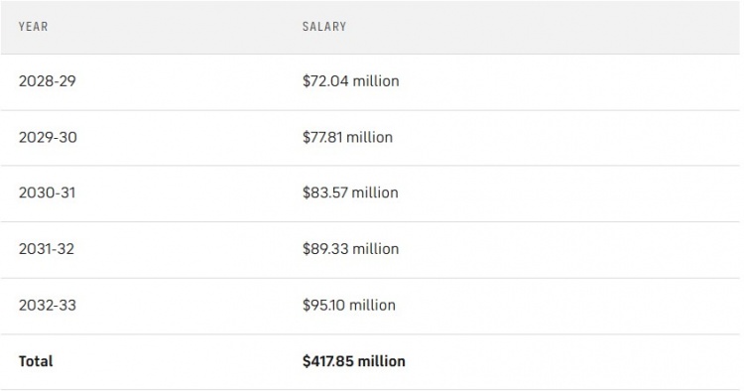This screenshot has height=391, width=744.
Task: Click the SALARY column header
Action: click(x=324, y=27)
